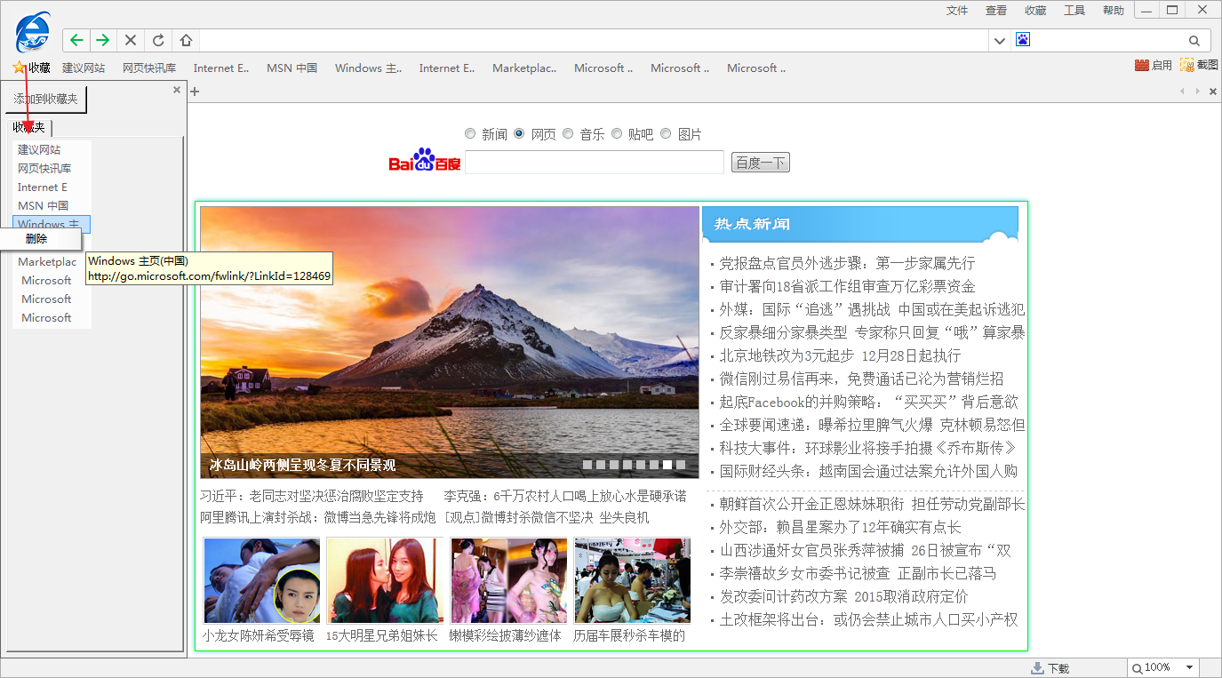
Task: Select the 贴吧 radio button
Action: click(x=617, y=134)
